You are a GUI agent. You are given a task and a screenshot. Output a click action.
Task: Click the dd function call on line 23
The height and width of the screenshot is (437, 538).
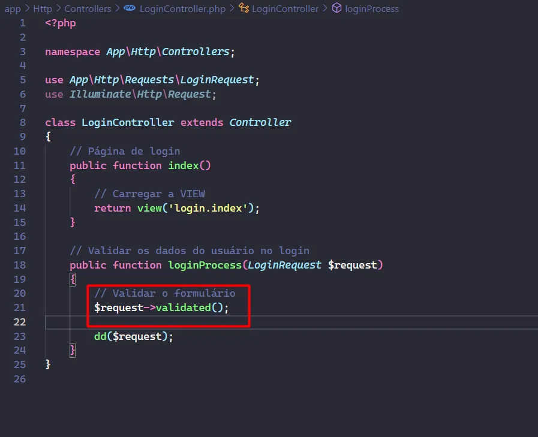tap(100, 336)
